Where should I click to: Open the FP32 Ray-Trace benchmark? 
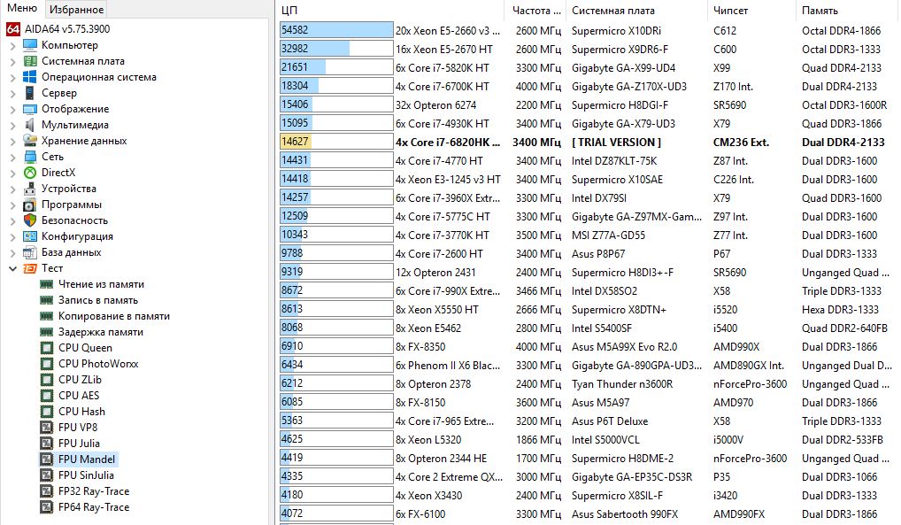(94, 491)
